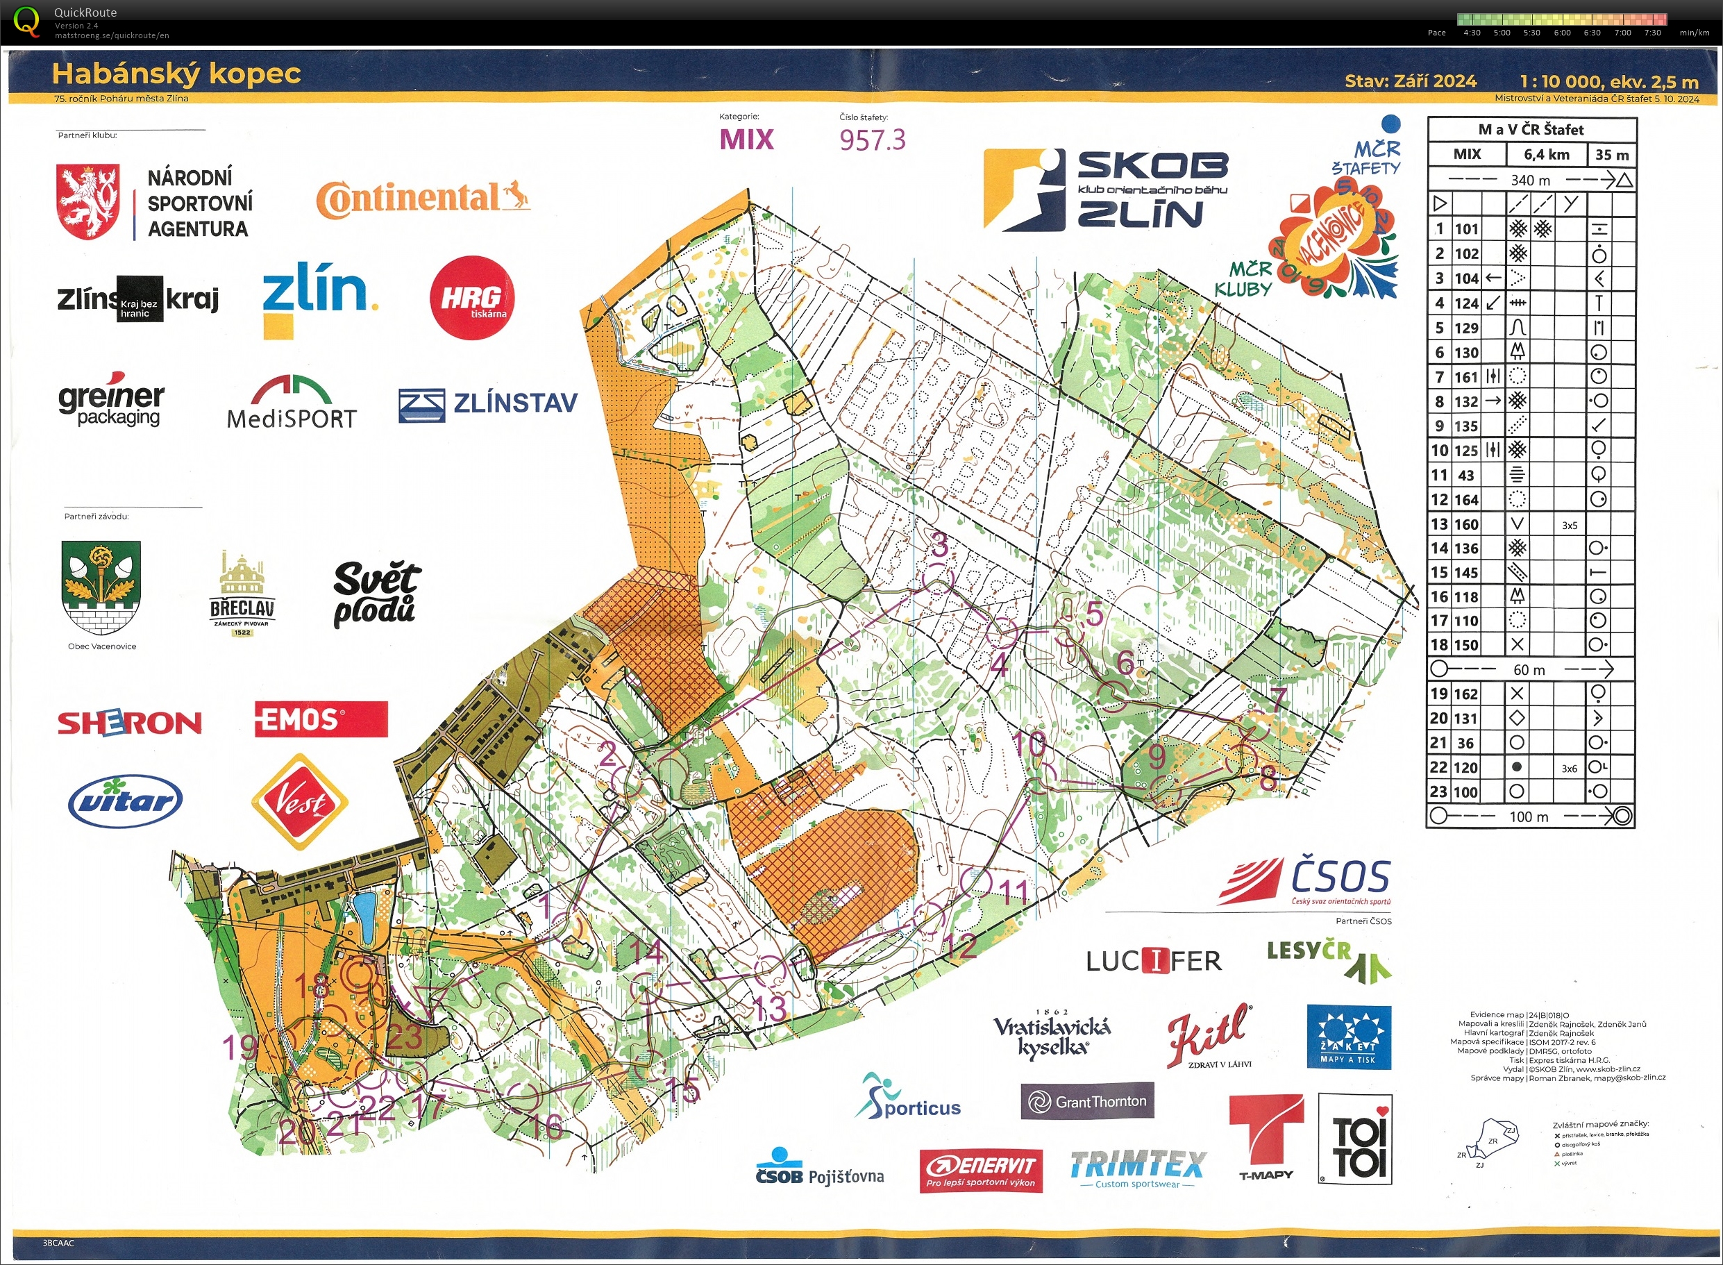This screenshot has width=1723, height=1265.
Task: Click control number 11 on the map
Action: click(x=1014, y=893)
